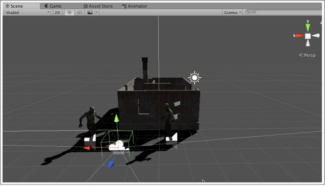Click the red X axis cone on orientation gizmo
The image size is (325, 186).
point(300,36)
